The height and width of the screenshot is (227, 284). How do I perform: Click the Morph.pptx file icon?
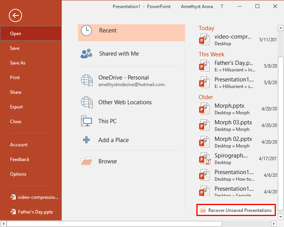[204, 109]
